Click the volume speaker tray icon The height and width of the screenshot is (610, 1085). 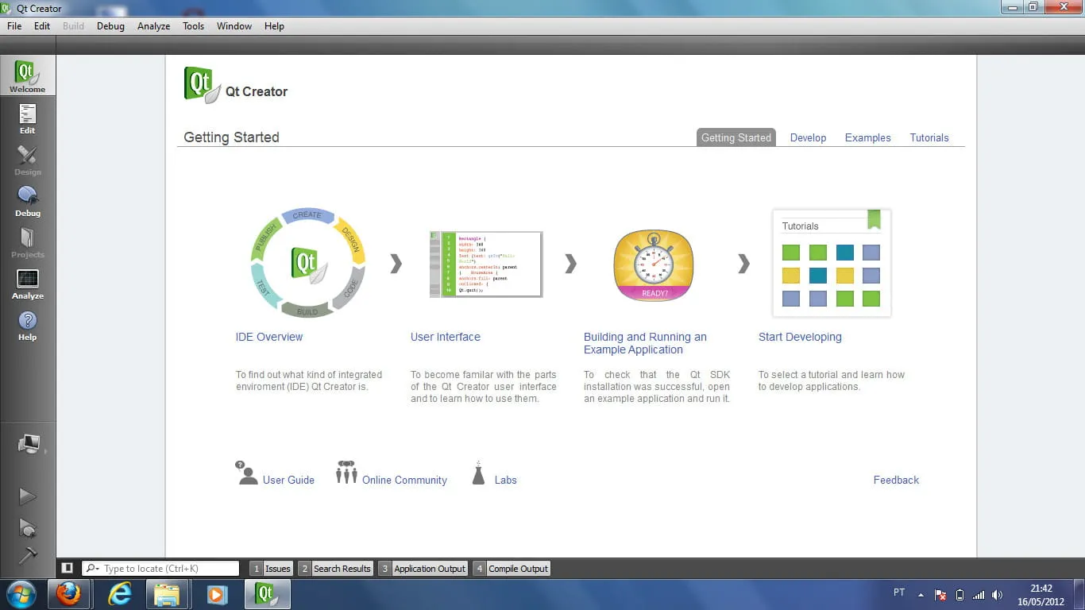[998, 595]
